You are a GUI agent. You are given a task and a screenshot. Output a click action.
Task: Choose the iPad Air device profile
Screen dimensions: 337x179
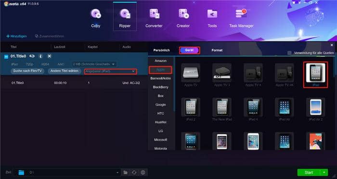pos(285,109)
